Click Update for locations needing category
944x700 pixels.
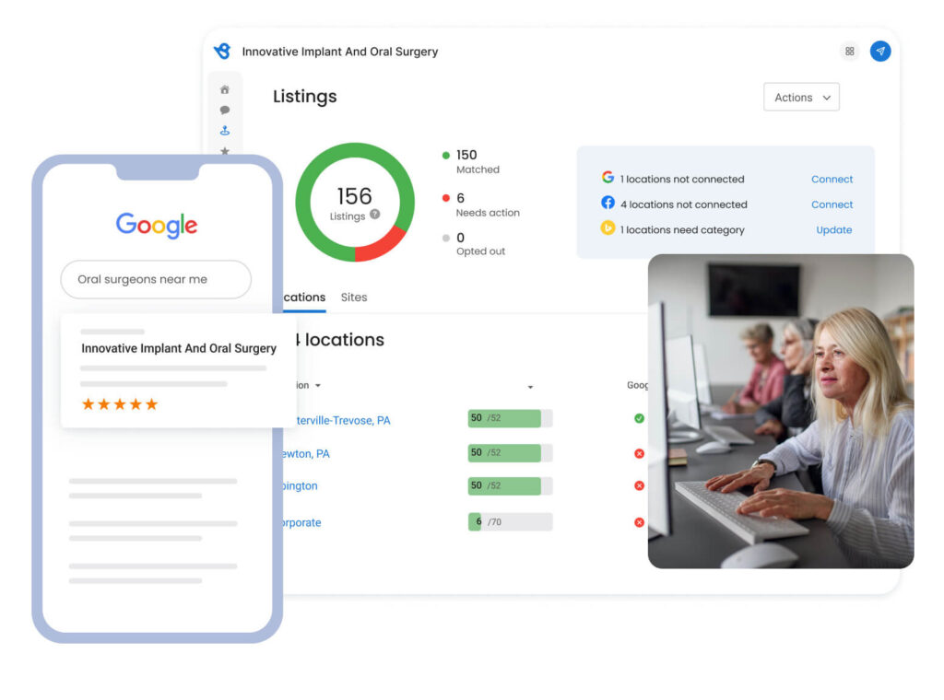point(833,229)
